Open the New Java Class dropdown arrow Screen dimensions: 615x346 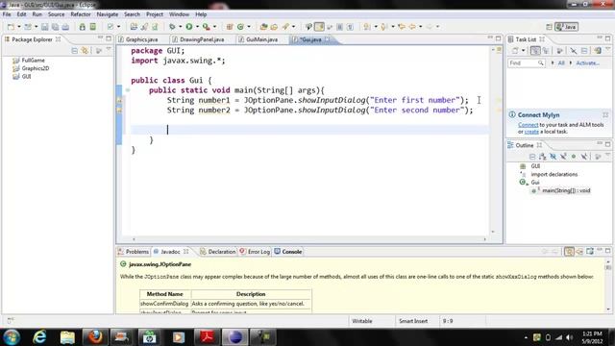(x=249, y=27)
